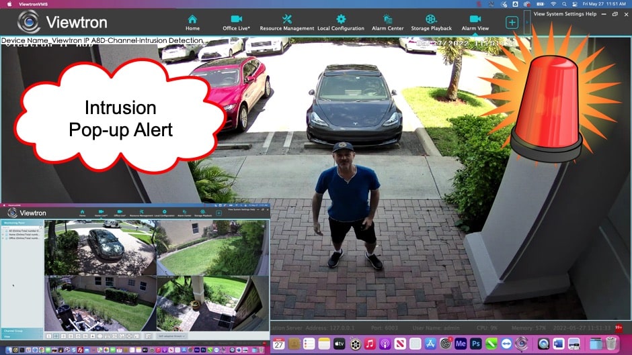Switch to the Storage Playback tab
632x355 pixels.
[x=431, y=23]
